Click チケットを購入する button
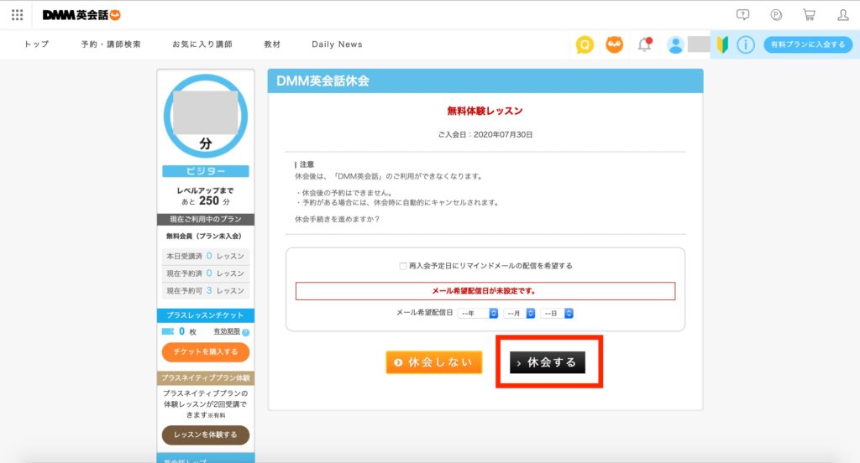The width and height of the screenshot is (860, 463). pos(206,351)
